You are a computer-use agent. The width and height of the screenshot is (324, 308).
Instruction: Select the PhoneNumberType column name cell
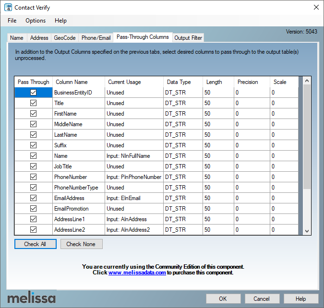click(79, 187)
